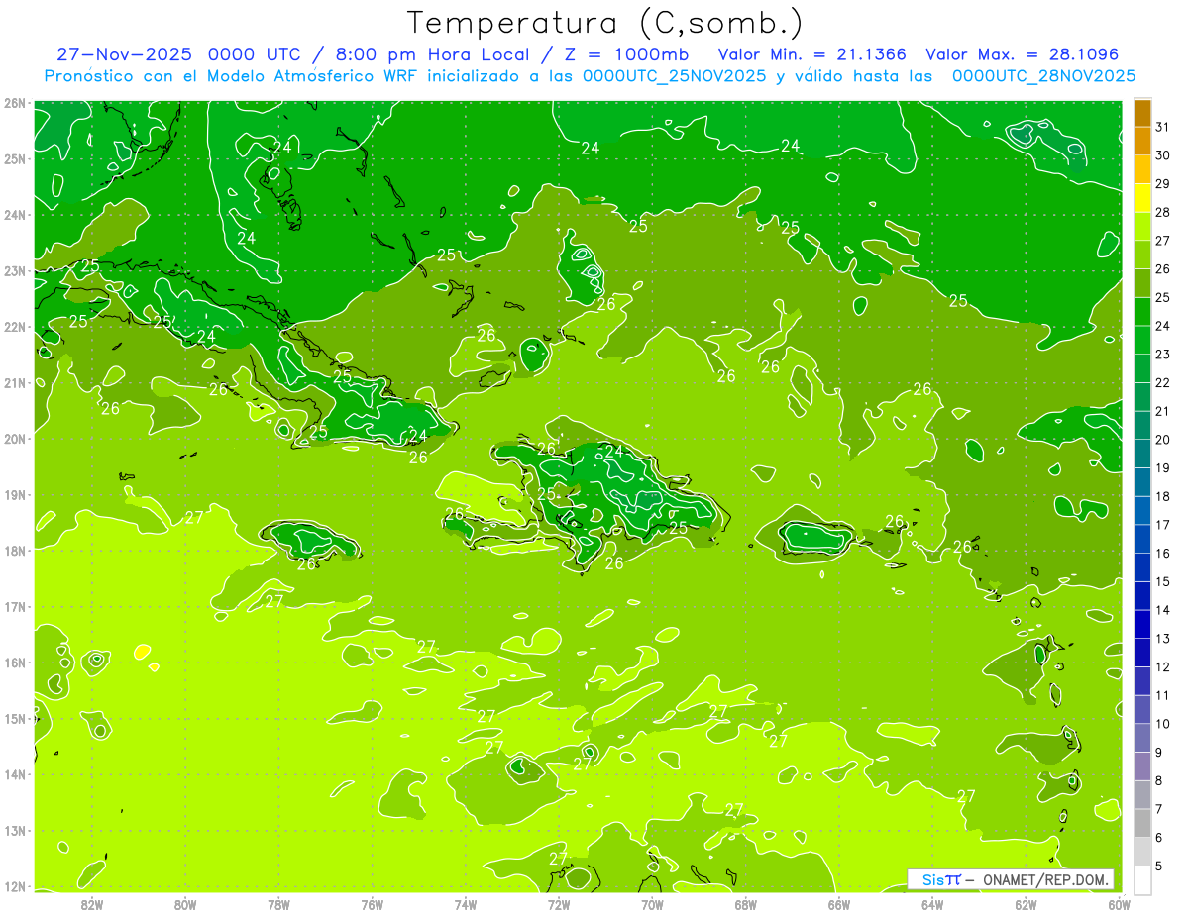The image size is (1189, 918).
Task: Click the longitude axis label '62W'
Action: pos(1026,904)
